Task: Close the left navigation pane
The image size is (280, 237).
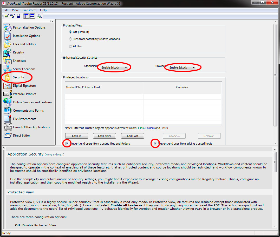Action: click(53, 21)
